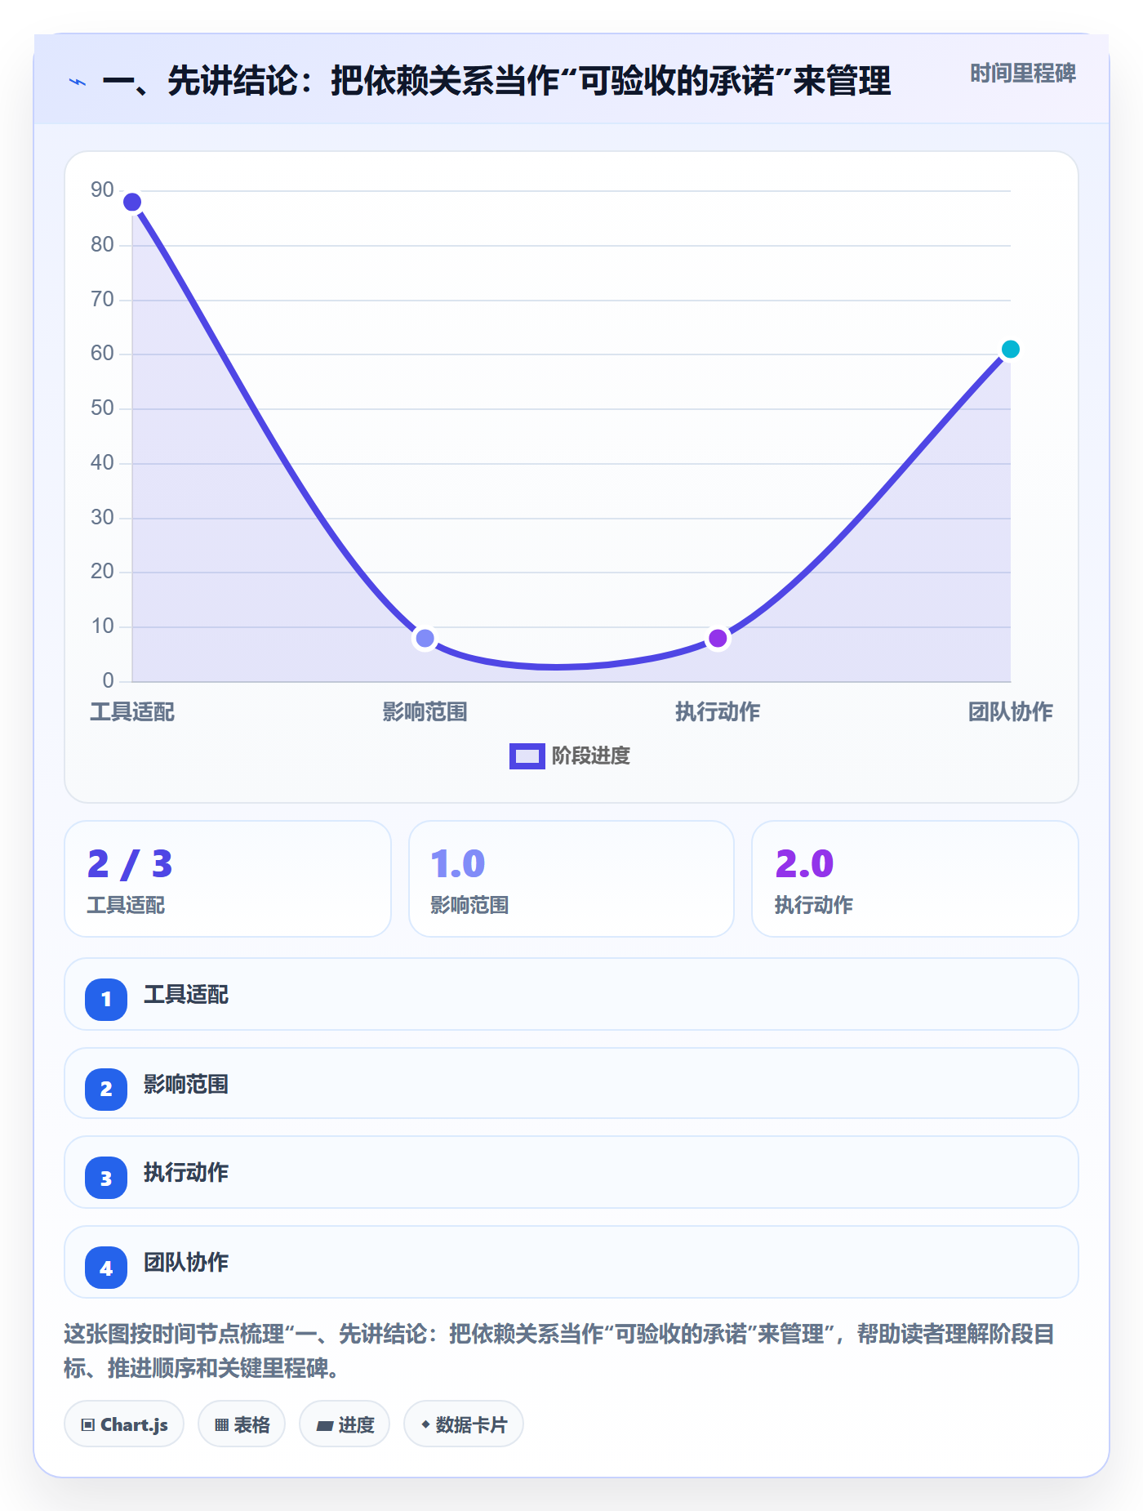Toggle the 阶段进度 legend swatch
This screenshot has width=1143, height=1511.
coord(527,756)
